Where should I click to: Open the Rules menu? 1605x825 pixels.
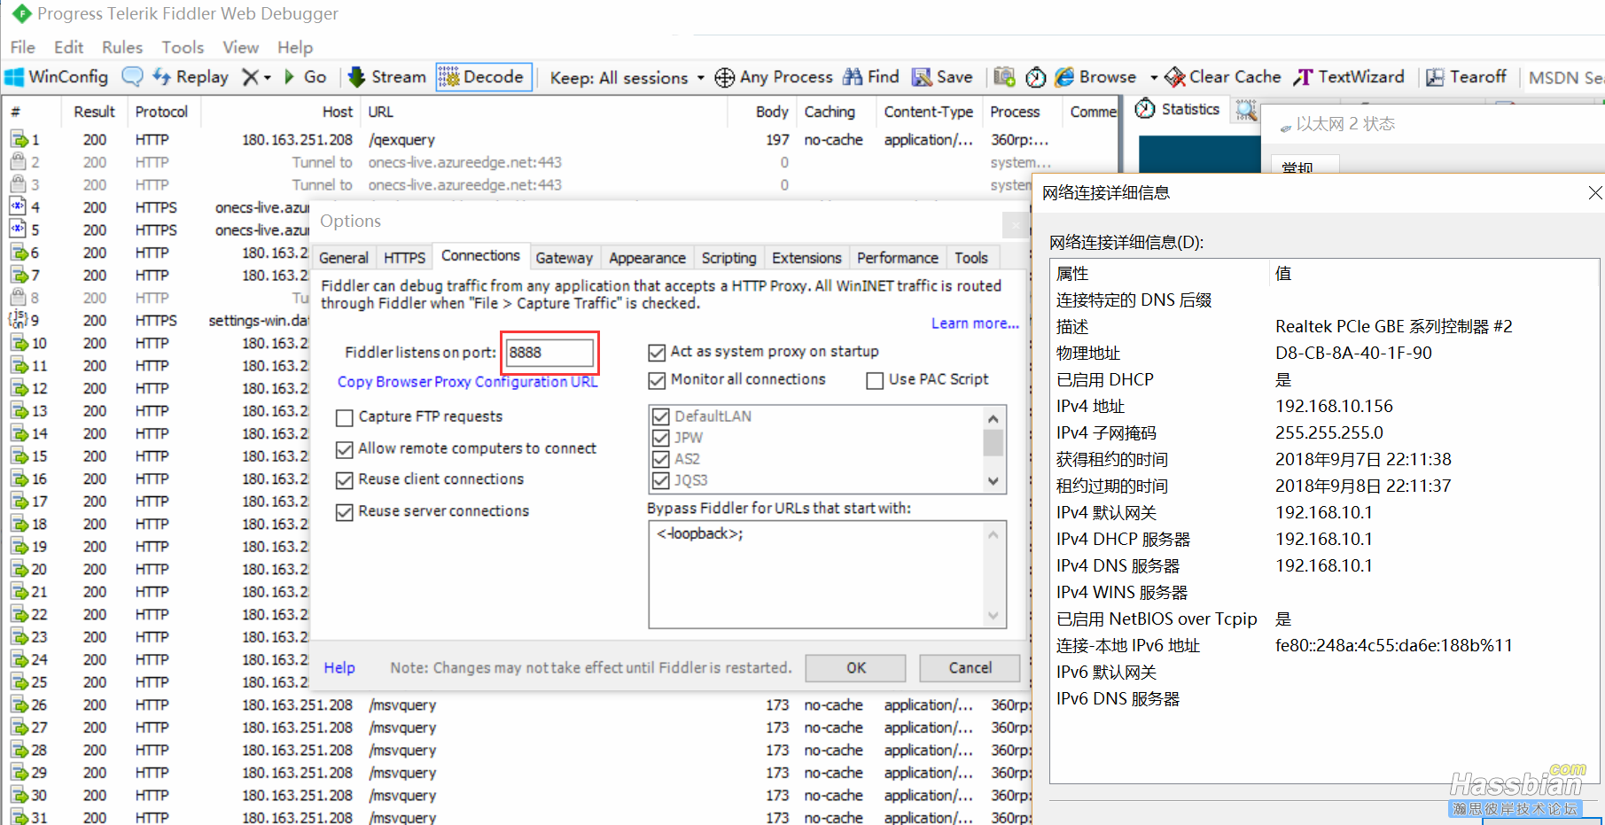point(122,47)
